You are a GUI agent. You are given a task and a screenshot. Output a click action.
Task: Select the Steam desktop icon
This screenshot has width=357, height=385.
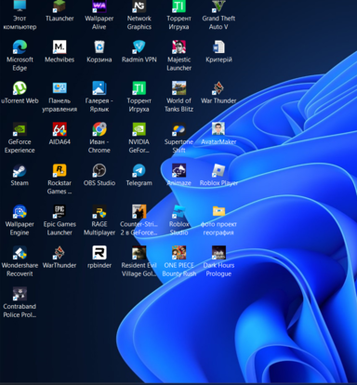point(20,171)
